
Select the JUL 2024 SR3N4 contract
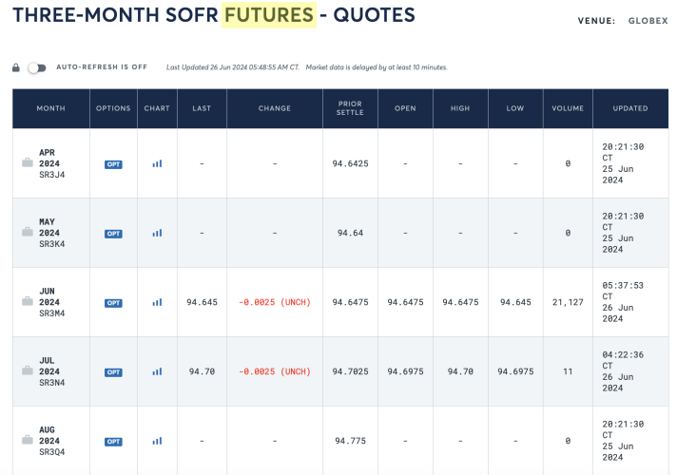(51, 371)
